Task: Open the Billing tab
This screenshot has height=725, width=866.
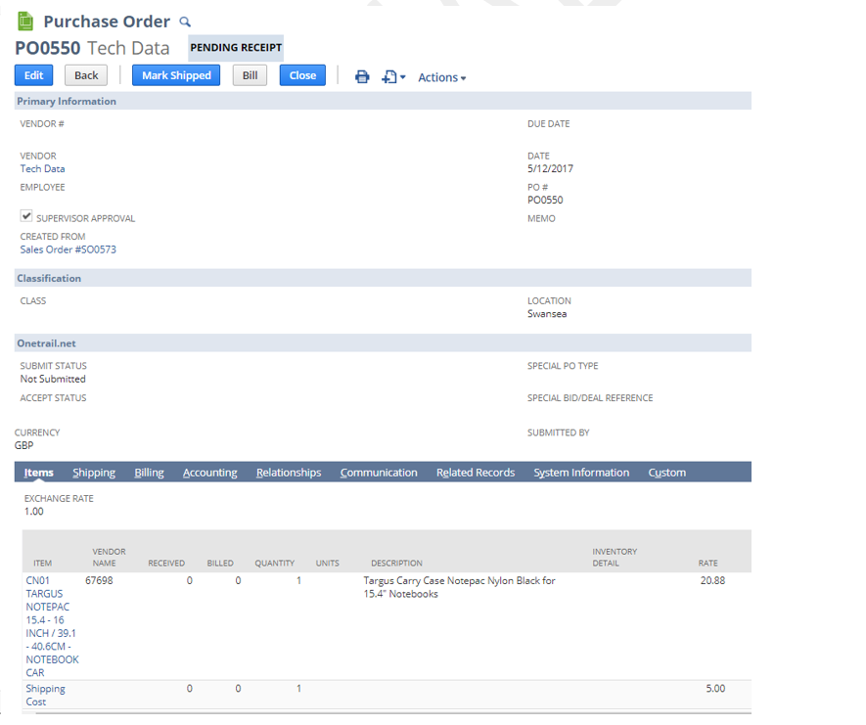Action: point(149,473)
